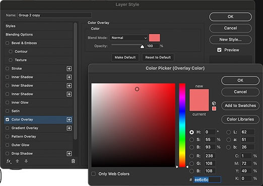Image resolution: width=263 pixels, height=186 pixels.
Task: Click the out-of-gamut web cube icon
Action: click(214, 103)
